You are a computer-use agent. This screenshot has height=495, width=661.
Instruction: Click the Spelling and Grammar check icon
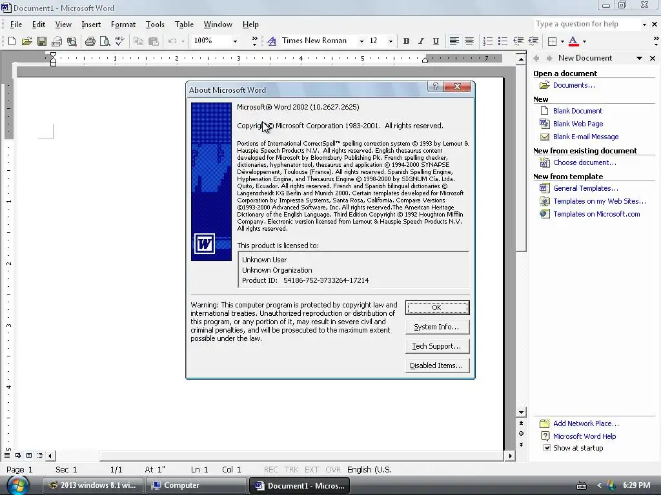tap(119, 41)
